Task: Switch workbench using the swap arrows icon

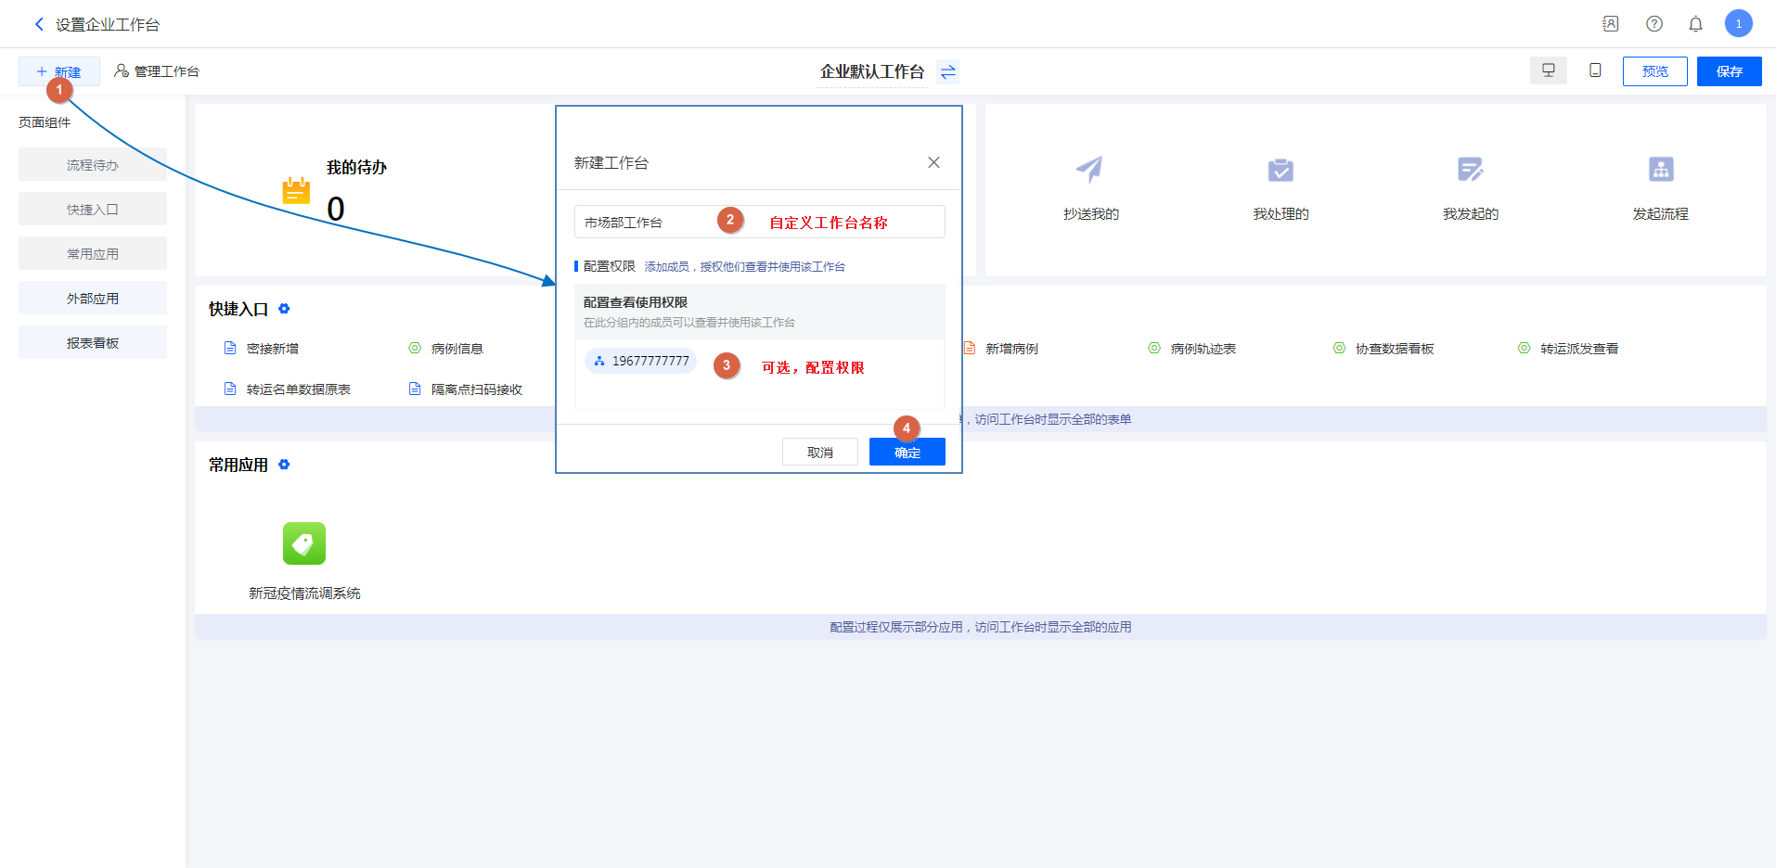Action: 947,72
